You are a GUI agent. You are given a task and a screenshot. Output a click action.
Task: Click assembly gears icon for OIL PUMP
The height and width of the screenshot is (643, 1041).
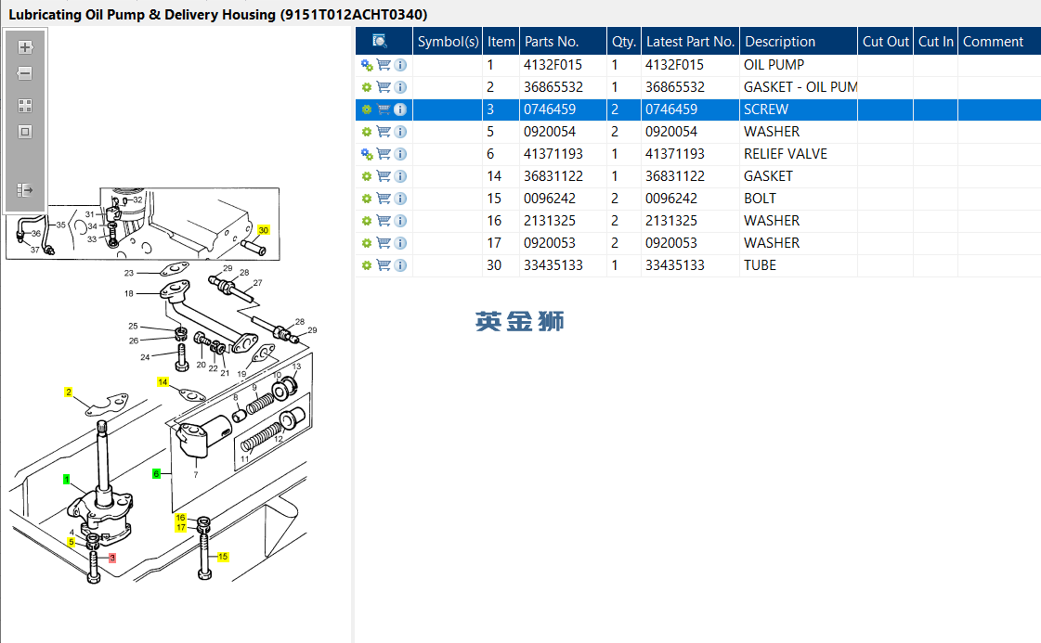pos(367,65)
